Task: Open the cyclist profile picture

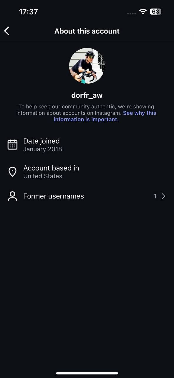Action: point(87,66)
